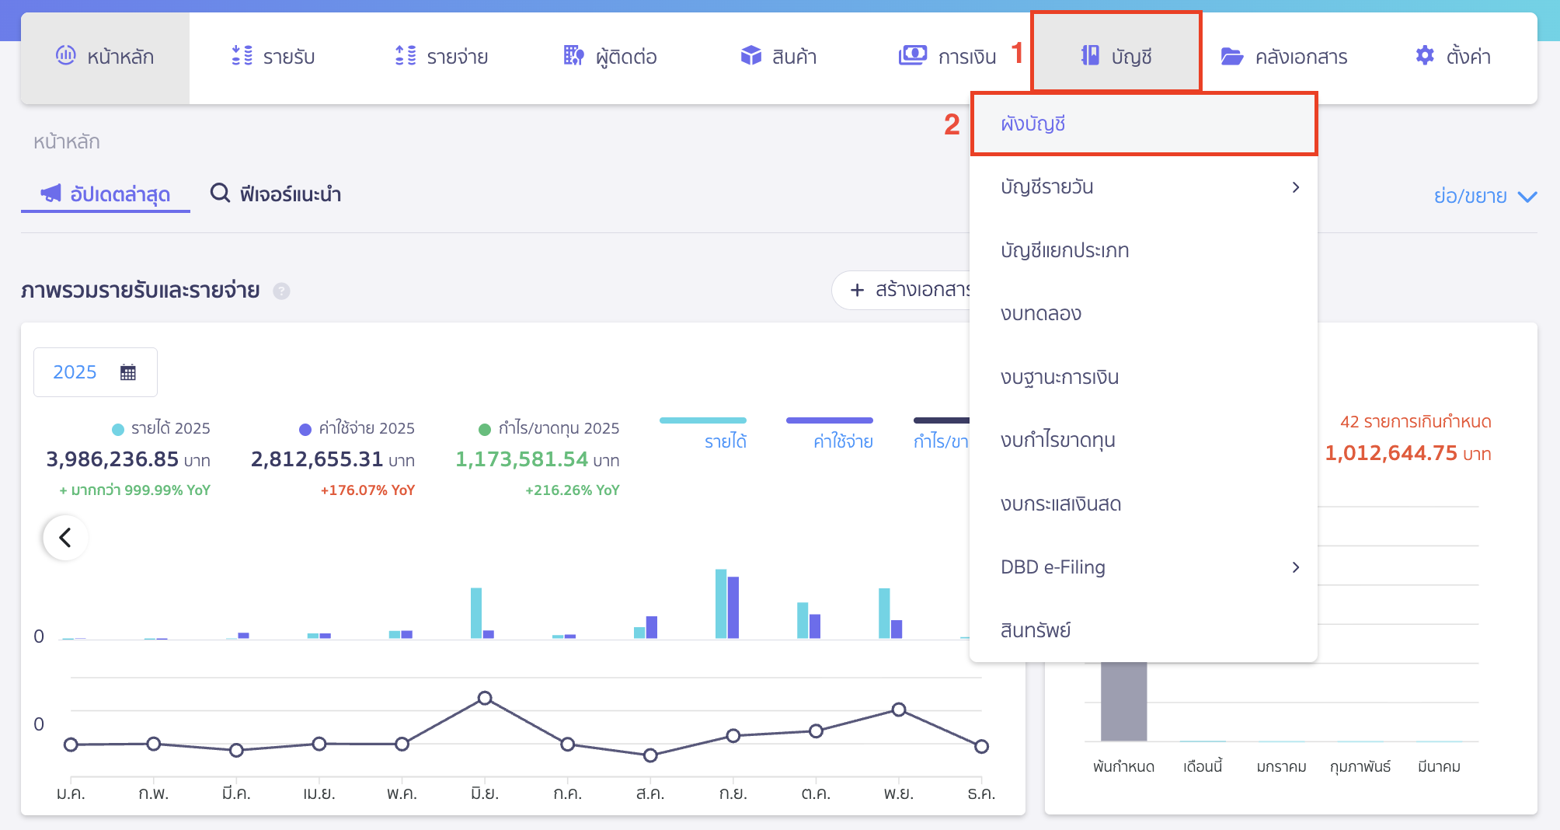Click the previous arrow button on chart

click(66, 537)
